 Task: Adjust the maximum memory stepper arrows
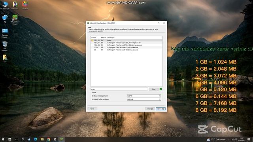point(160,99)
